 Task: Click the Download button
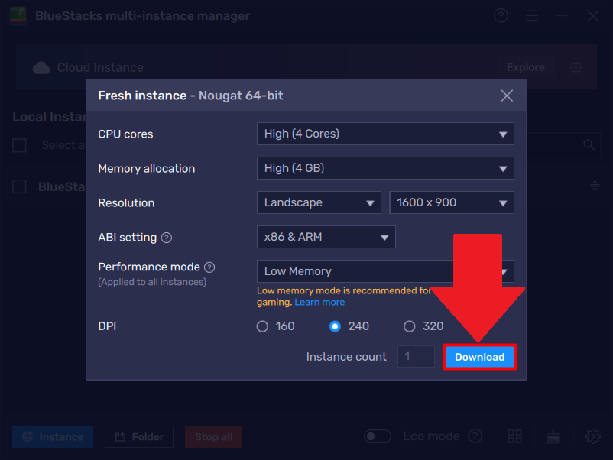point(480,357)
